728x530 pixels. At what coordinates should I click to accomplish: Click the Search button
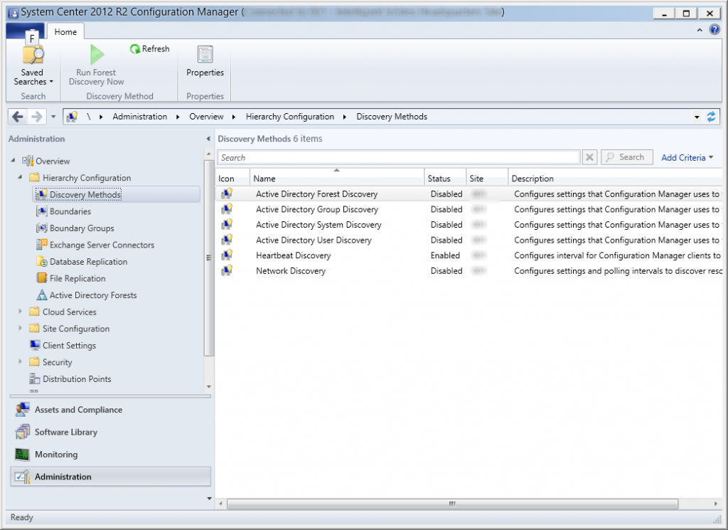[x=626, y=157]
